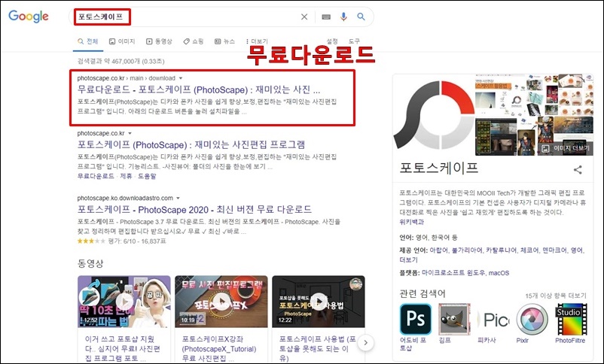Open 도구 search tools
Viewport: 604px width, 364px height.
[354, 41]
